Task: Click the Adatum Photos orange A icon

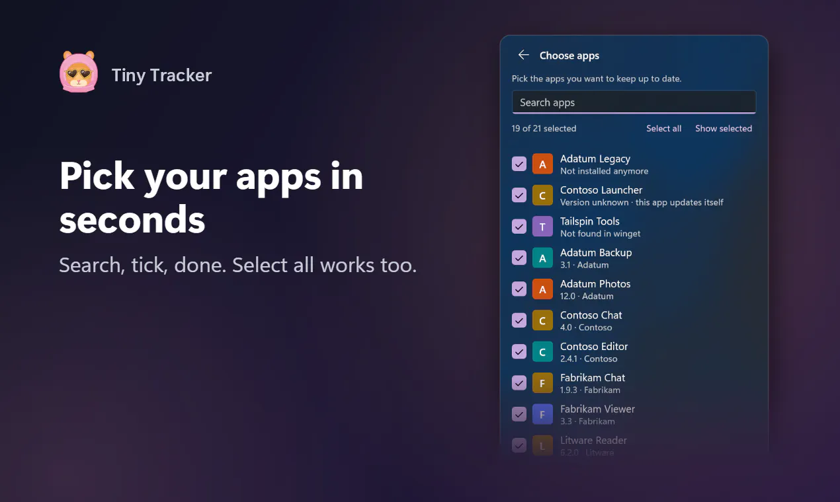Action: [x=542, y=289]
